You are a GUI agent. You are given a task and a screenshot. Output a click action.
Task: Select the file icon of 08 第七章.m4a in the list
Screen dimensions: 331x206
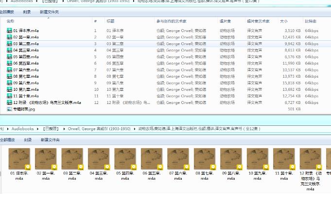point(9,76)
